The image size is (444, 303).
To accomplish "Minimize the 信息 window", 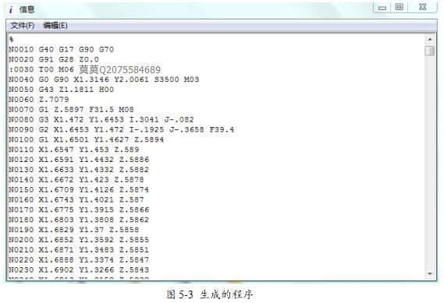I will (x=382, y=8).
